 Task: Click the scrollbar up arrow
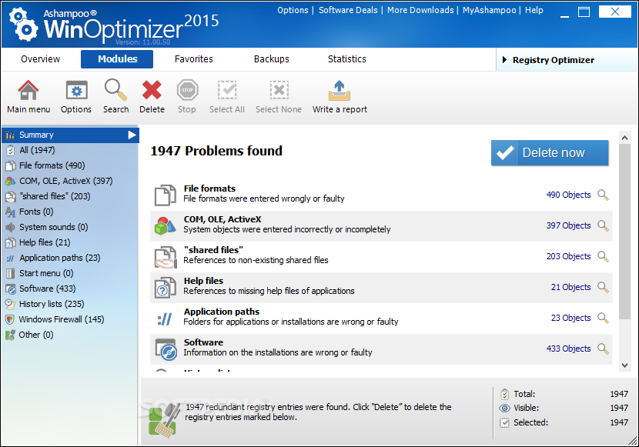click(624, 138)
